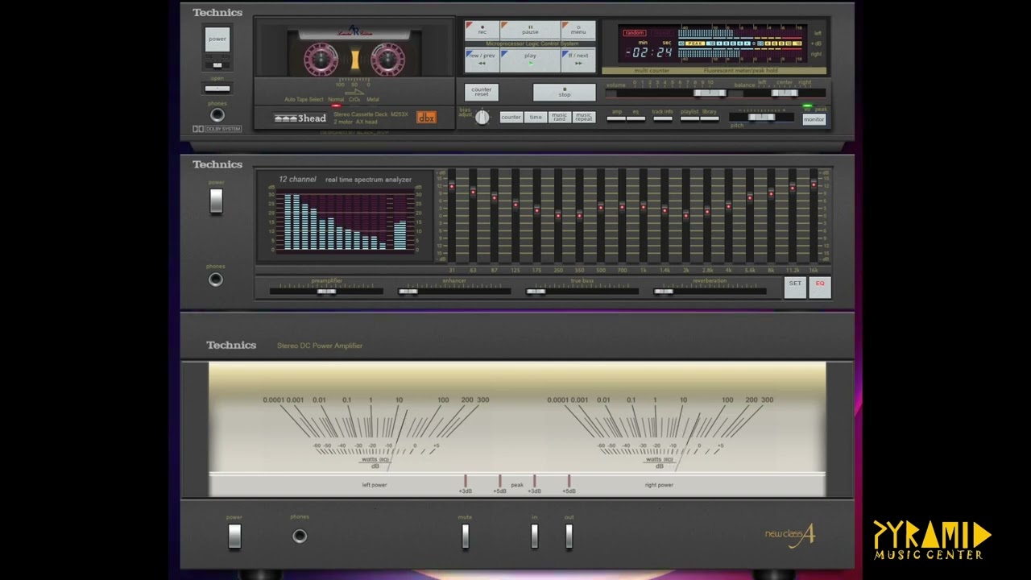This screenshot has height=580, width=1031.
Task: Rewind to previous track
Action: click(x=482, y=60)
